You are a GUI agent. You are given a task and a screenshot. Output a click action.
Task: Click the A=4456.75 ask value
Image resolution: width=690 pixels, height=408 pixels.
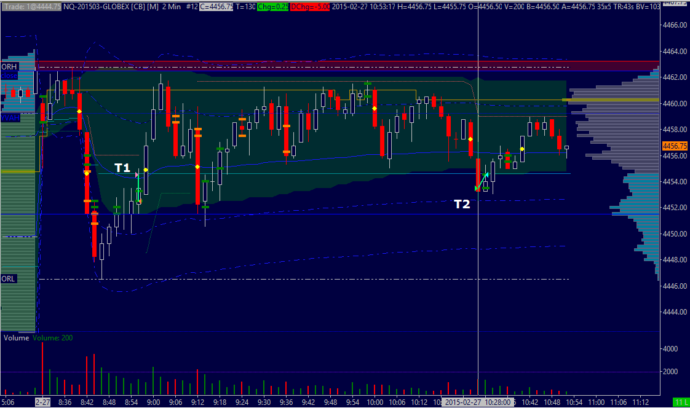pos(578,7)
